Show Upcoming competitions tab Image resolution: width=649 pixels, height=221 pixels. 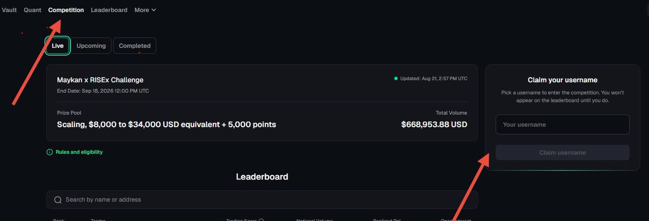tap(91, 46)
